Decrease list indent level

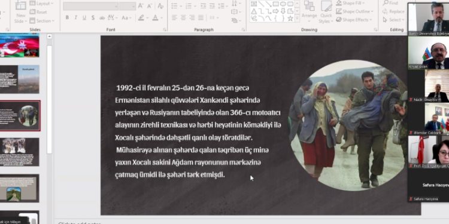coord(203,6)
